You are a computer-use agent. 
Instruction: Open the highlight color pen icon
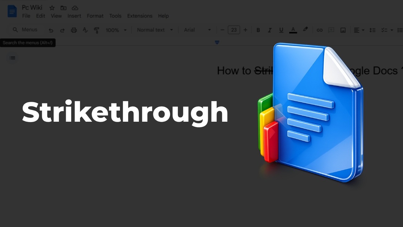305,29
